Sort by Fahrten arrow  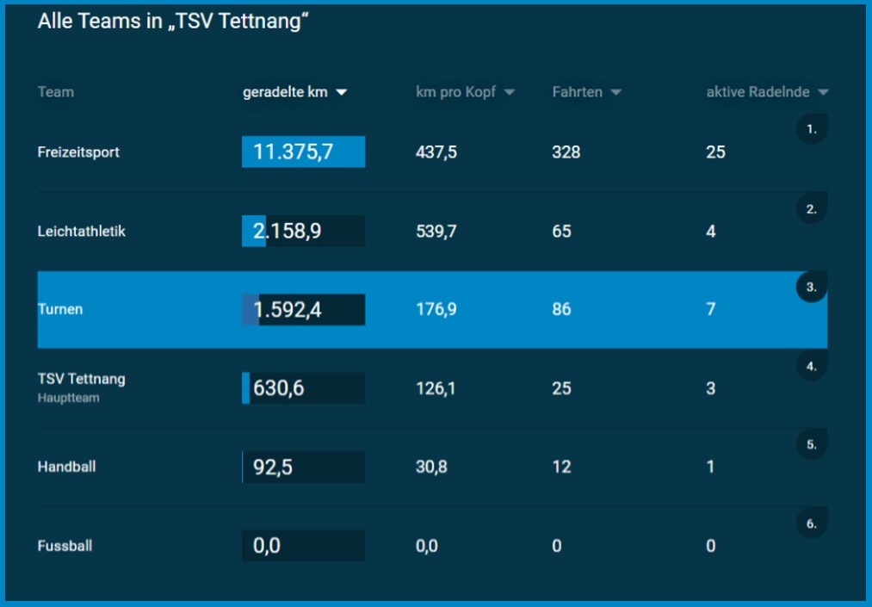coord(615,92)
